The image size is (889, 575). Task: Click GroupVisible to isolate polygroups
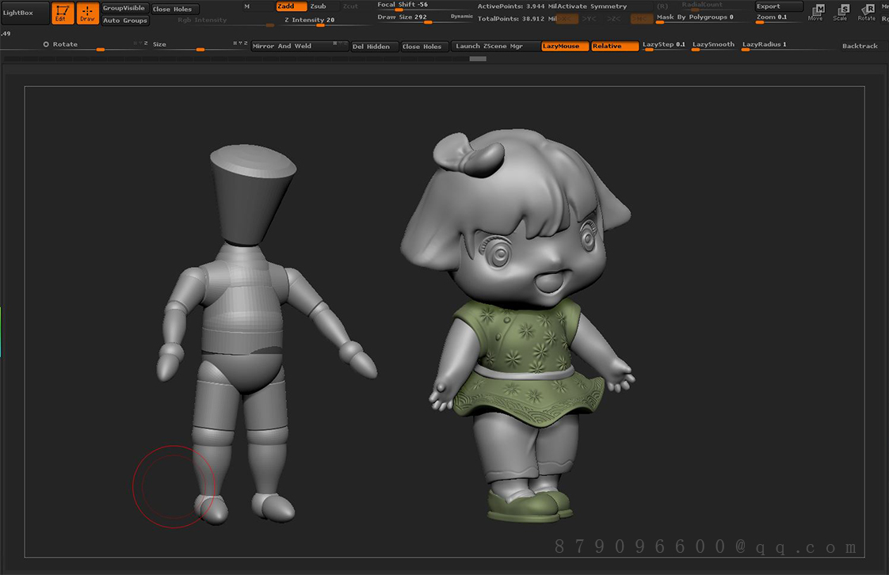[x=124, y=8]
